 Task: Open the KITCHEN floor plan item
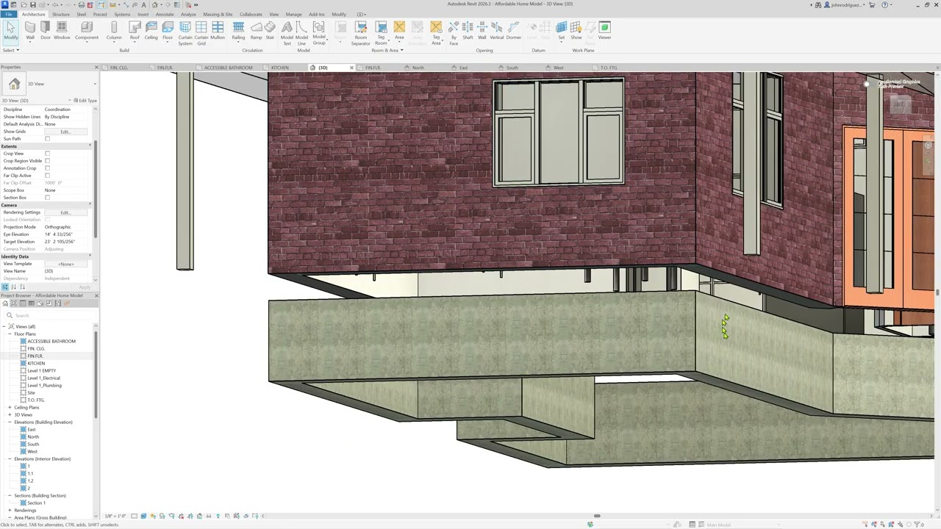coord(36,364)
